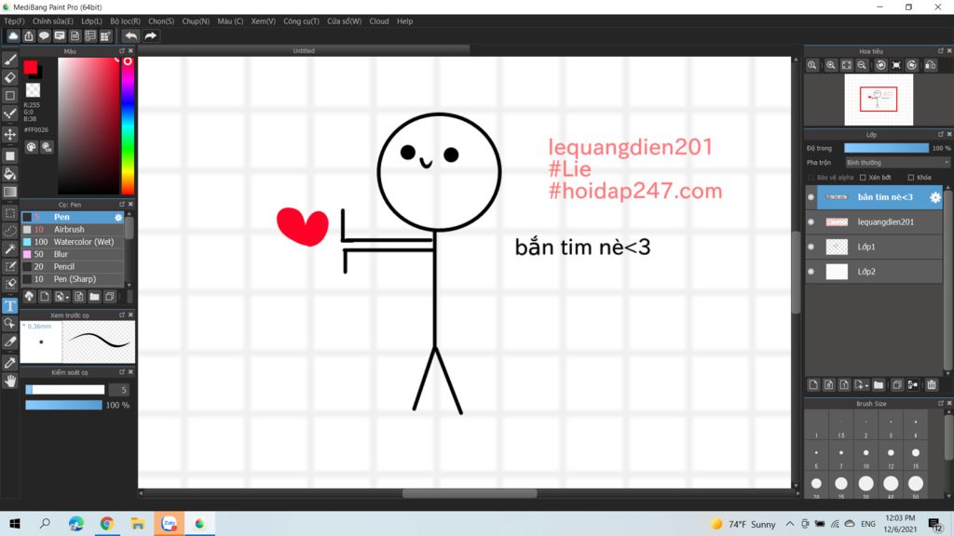
Task: Activate the Text tool
Action: click(x=9, y=305)
